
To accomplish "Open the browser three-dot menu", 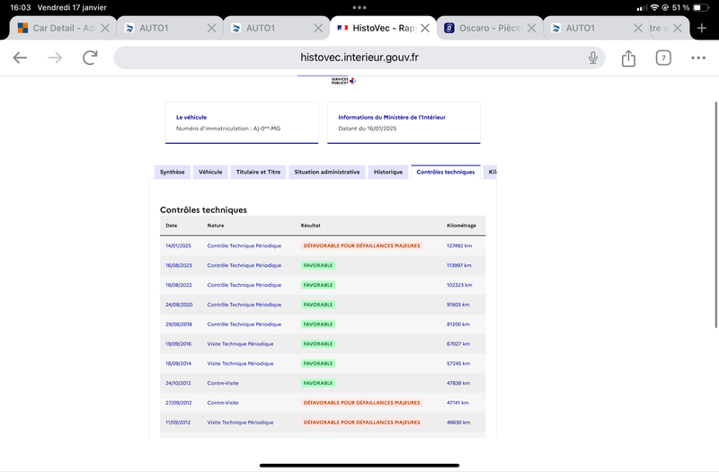I will [698, 58].
